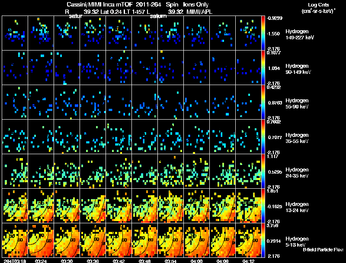Select the color bar beside Hydrogen 149-227 keV

[263, 33]
